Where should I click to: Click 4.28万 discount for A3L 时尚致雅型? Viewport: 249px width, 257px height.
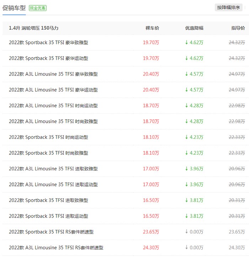coord(194,121)
